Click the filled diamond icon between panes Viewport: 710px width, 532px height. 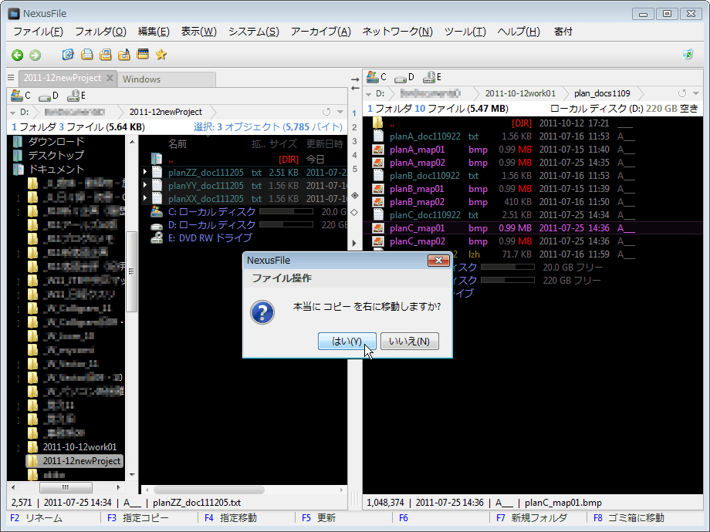[355, 195]
